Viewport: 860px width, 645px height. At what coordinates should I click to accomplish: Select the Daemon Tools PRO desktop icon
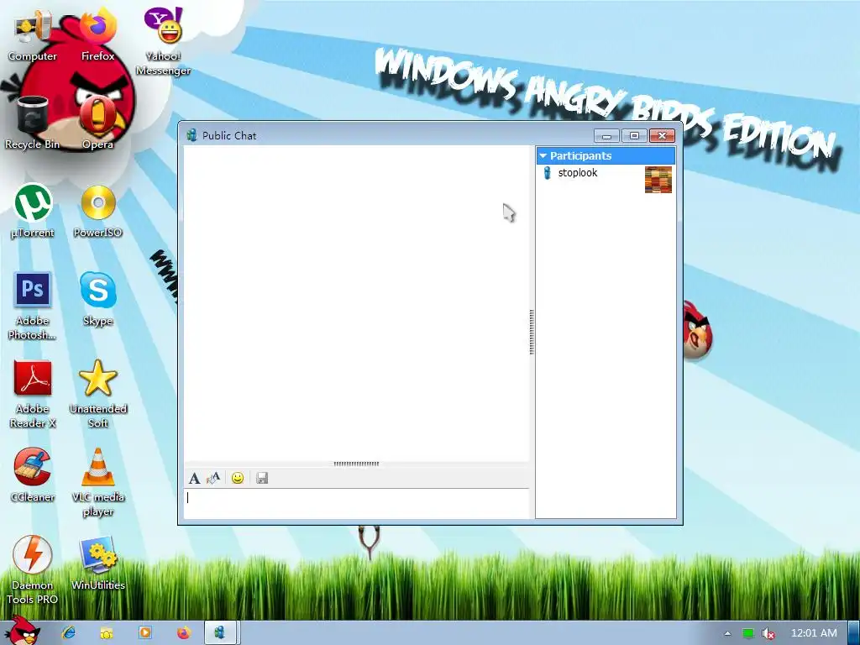coord(33,570)
